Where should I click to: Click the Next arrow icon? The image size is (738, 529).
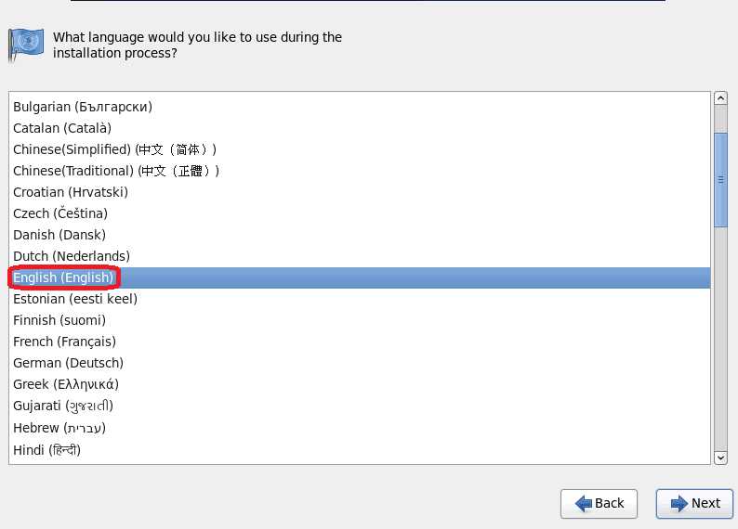pyautogui.click(x=679, y=504)
